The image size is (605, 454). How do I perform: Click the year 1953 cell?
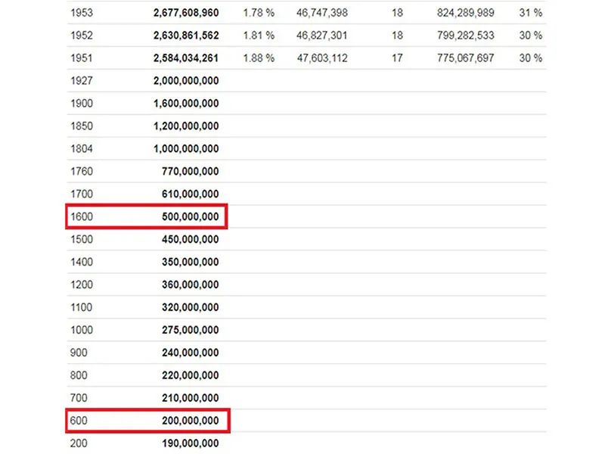pyautogui.click(x=81, y=13)
